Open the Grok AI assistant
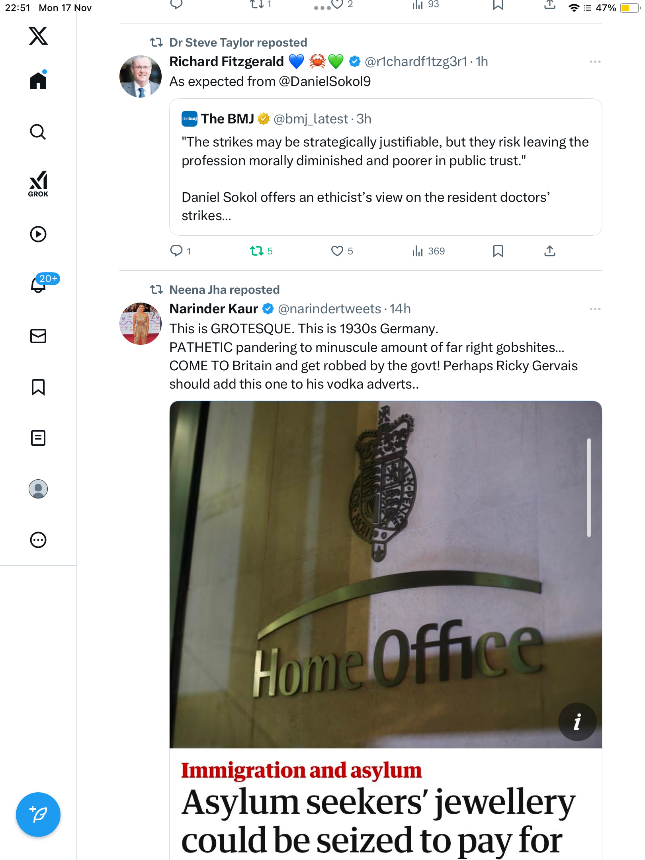 coord(38,184)
